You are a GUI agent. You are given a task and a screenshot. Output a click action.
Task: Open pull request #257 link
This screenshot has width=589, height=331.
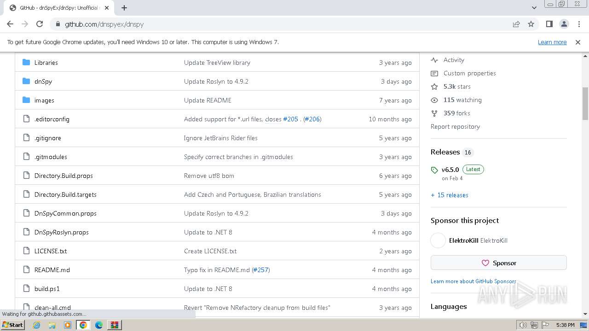(x=261, y=270)
